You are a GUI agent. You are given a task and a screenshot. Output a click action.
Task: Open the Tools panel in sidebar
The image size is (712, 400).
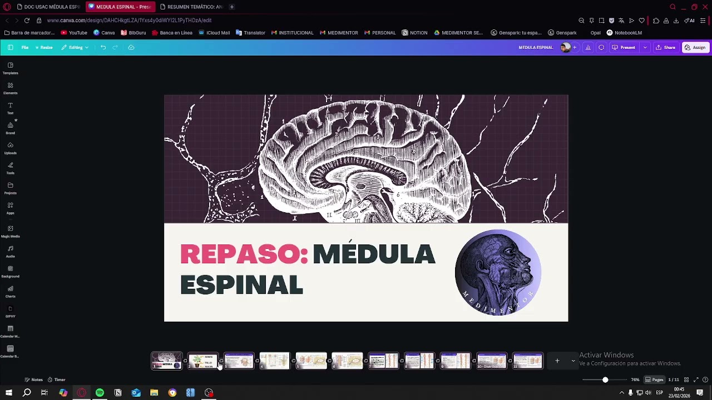tap(10, 168)
